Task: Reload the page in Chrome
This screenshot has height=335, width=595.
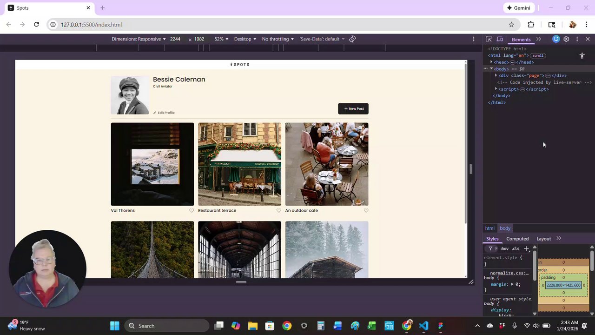Action: click(x=36, y=25)
